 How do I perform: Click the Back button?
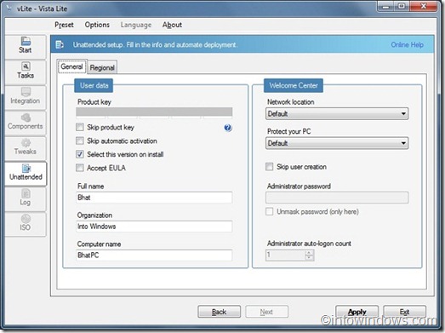pos(219,312)
